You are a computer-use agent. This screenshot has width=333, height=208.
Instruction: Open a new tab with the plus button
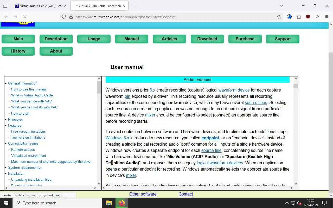134,6
